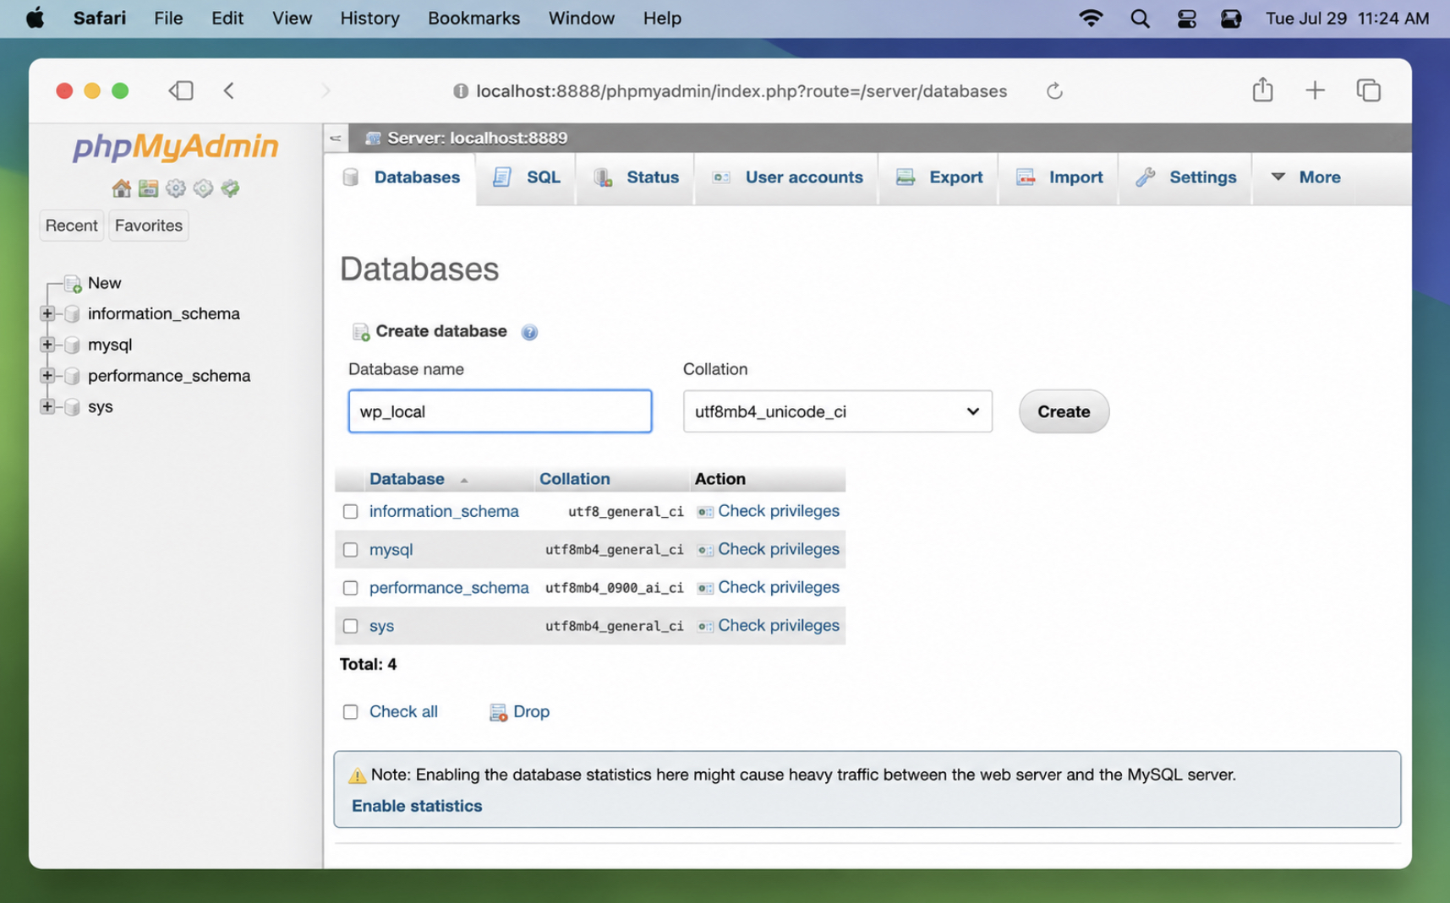Click information_schema database cylinder icon in tree
The width and height of the screenshot is (1450, 903).
coord(73,314)
